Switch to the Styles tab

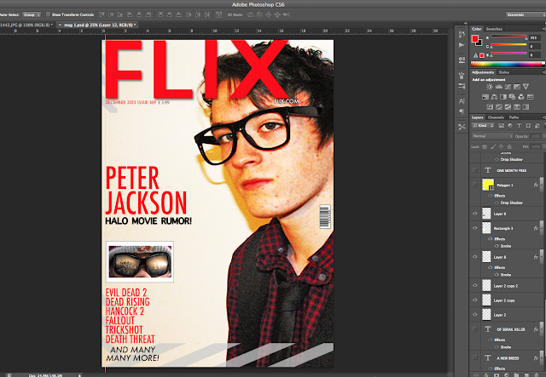504,72
